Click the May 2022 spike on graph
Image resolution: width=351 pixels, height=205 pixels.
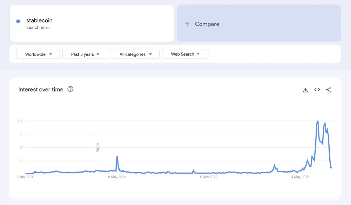[x=117, y=156]
